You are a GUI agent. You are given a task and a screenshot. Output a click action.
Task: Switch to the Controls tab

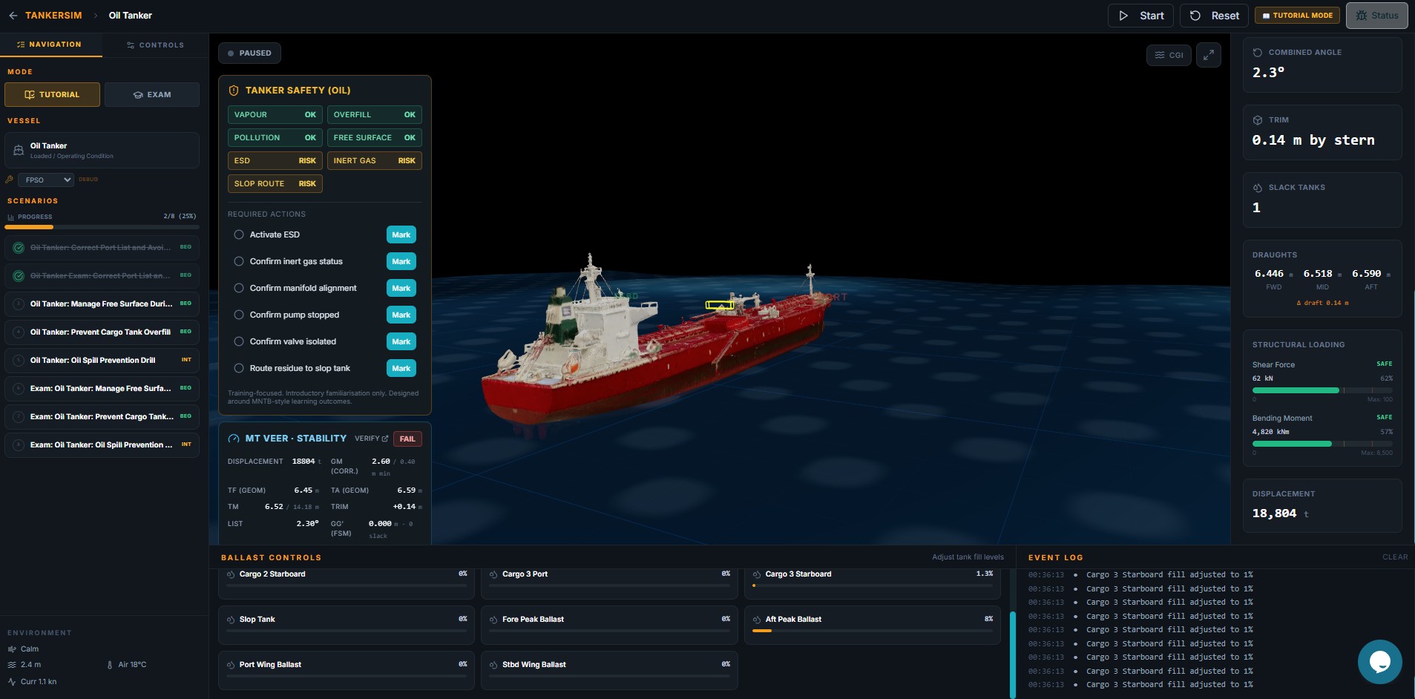pos(156,45)
